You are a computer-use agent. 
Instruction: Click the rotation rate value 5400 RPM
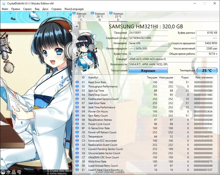(x=207, y=43)
